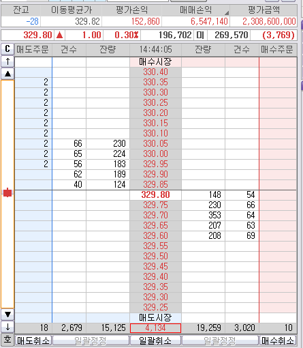Viewport: 303px width, 348px height.
Task: Click the sell order cell at 329.95
Action: (33, 164)
